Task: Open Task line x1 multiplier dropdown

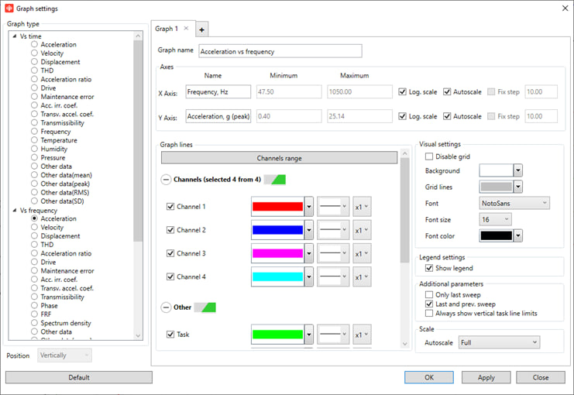Action: (x=362, y=335)
